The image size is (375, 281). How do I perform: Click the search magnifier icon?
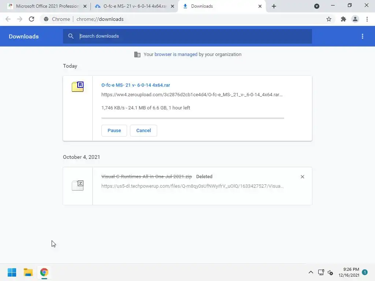point(71,36)
